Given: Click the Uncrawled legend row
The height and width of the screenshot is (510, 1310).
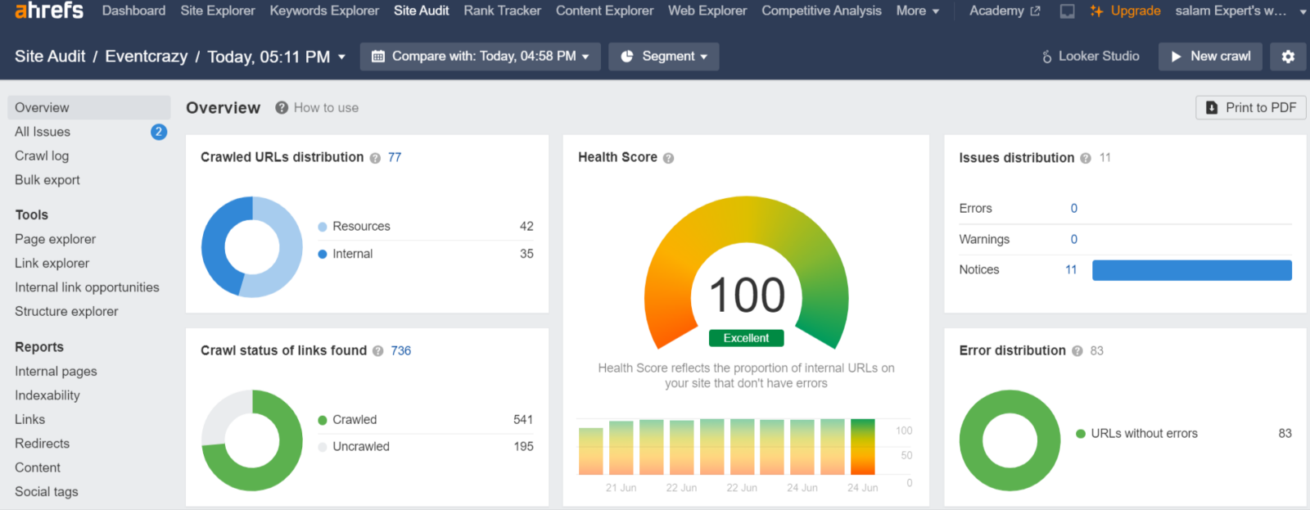Looking at the screenshot, I should [426, 447].
